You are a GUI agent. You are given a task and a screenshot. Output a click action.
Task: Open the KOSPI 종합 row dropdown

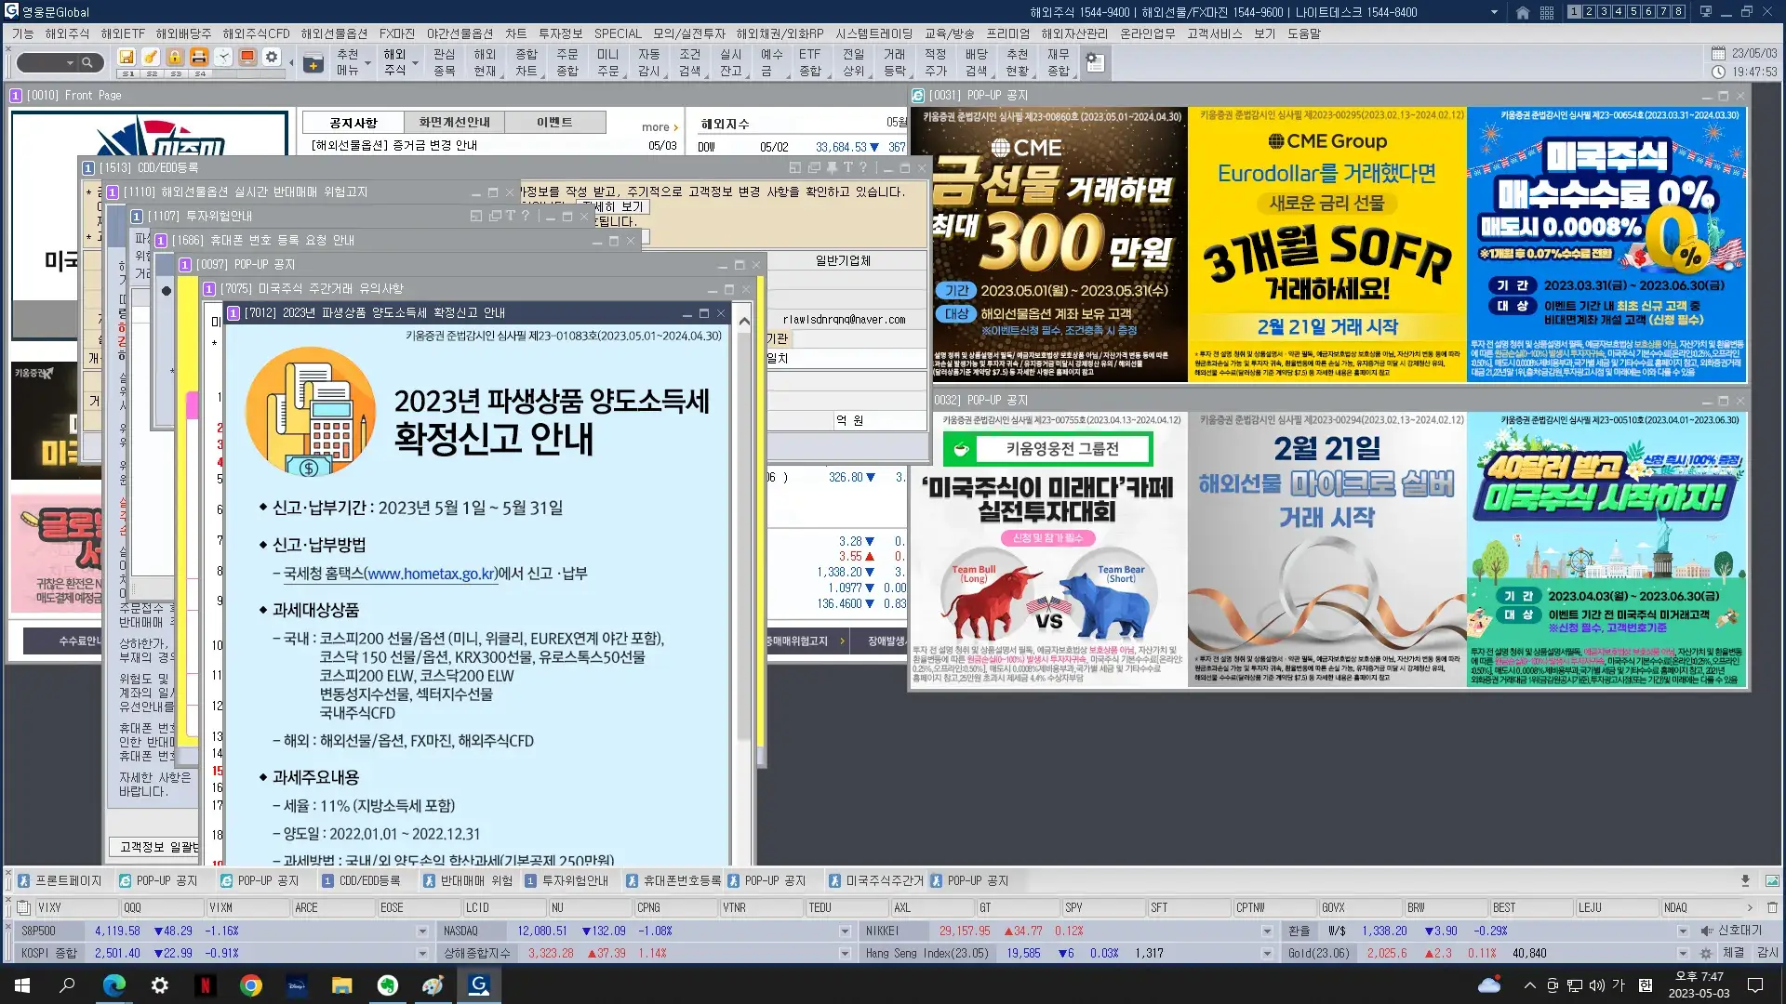pyautogui.click(x=422, y=953)
